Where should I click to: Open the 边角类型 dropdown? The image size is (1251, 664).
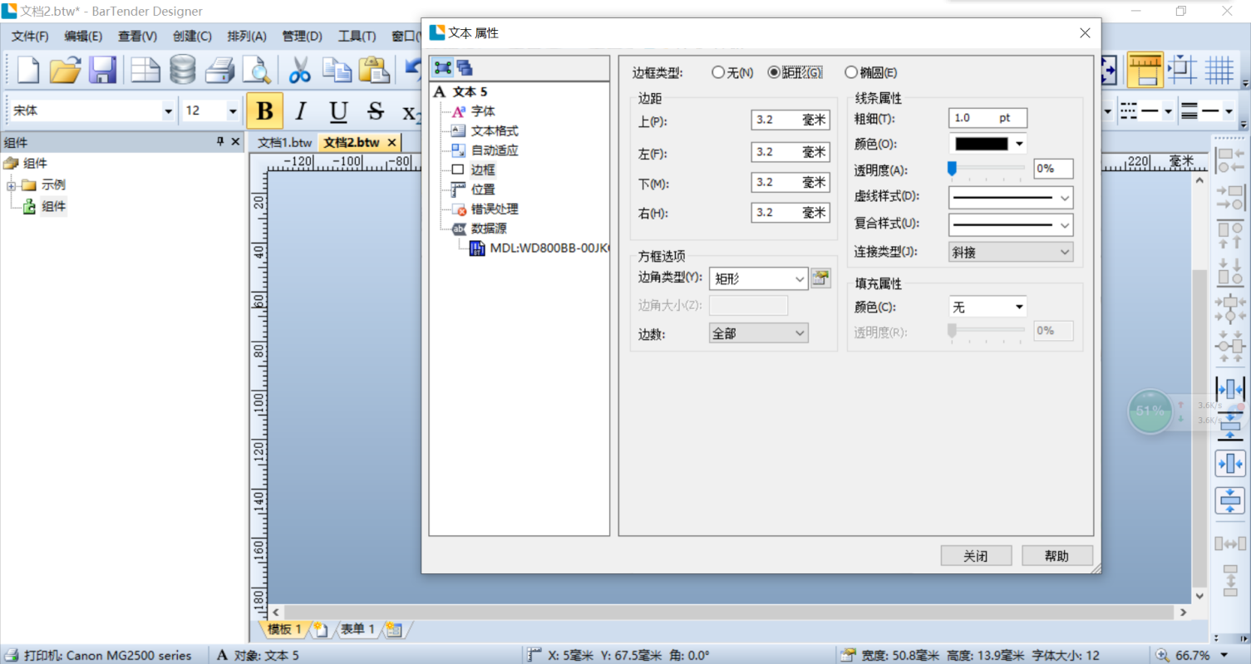[758, 278]
